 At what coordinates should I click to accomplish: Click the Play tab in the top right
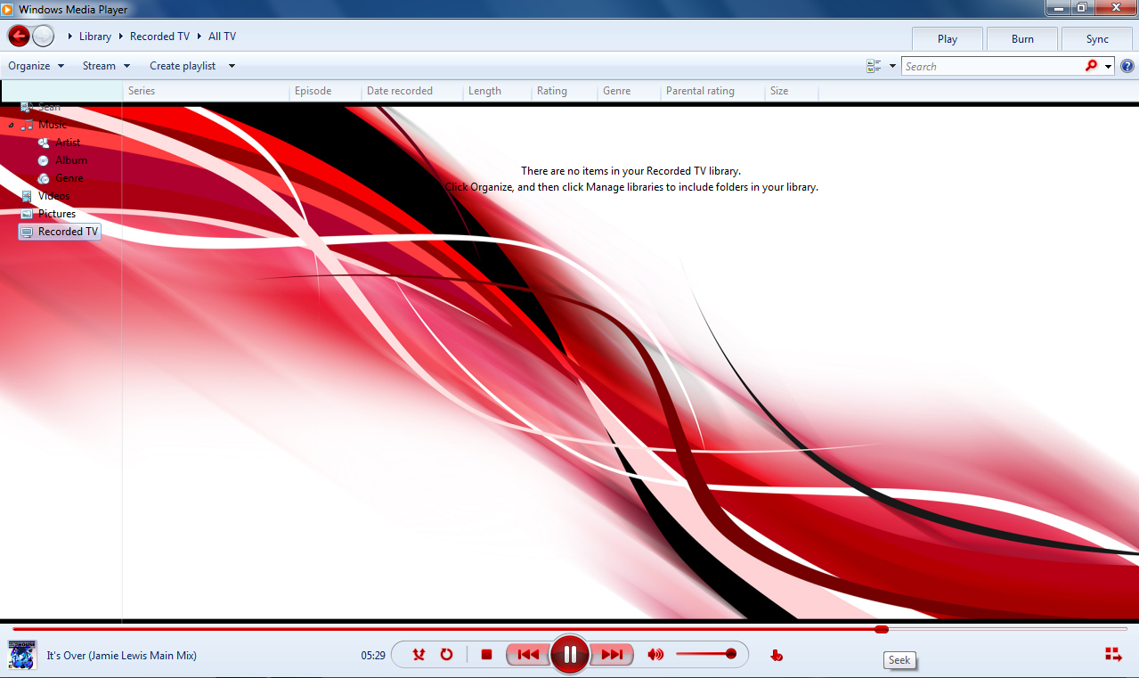point(947,38)
